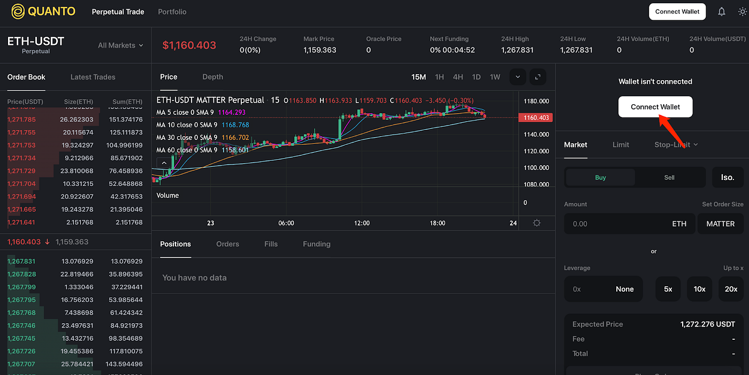Click ETH-USDT market title
This screenshot has height=375, width=749.
36,41
